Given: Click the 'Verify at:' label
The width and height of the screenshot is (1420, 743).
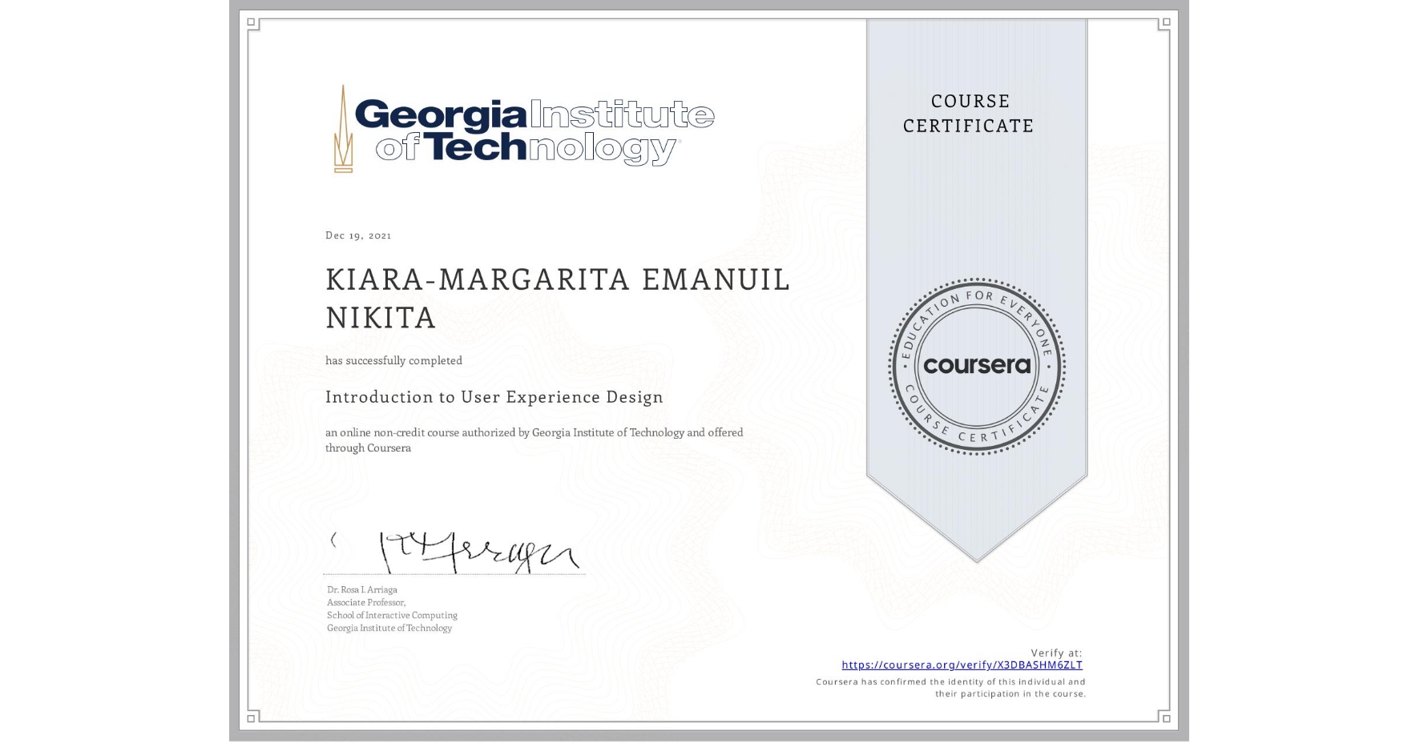Looking at the screenshot, I should 1055,652.
